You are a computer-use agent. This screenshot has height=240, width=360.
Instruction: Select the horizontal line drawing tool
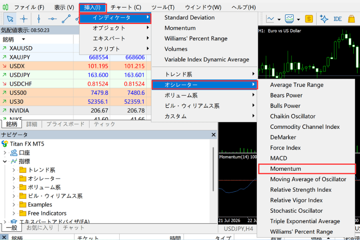pos(52,19)
